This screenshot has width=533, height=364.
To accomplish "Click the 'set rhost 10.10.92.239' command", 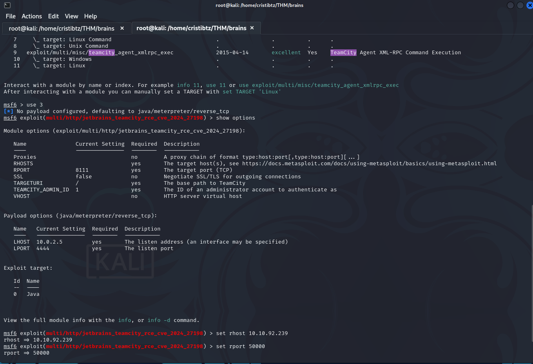I will coord(252,333).
